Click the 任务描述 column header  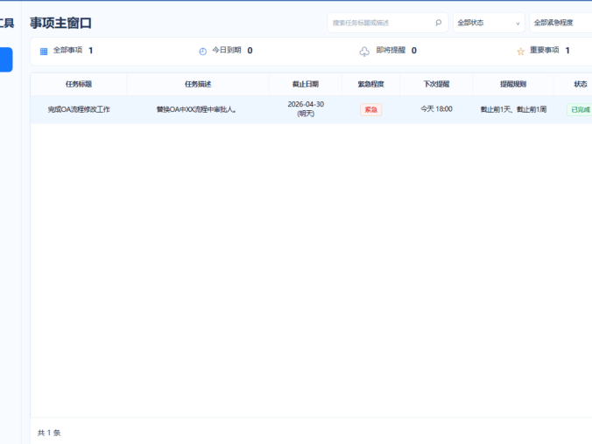tap(198, 84)
